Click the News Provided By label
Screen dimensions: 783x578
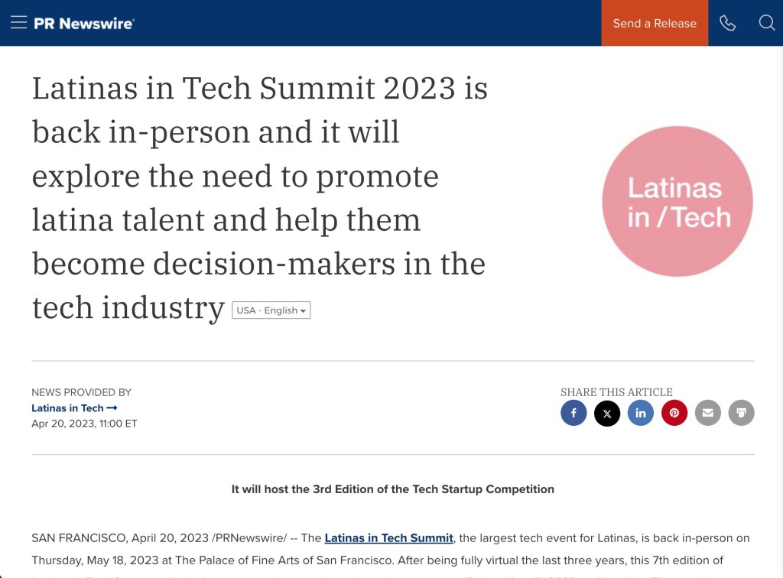pyautogui.click(x=82, y=392)
